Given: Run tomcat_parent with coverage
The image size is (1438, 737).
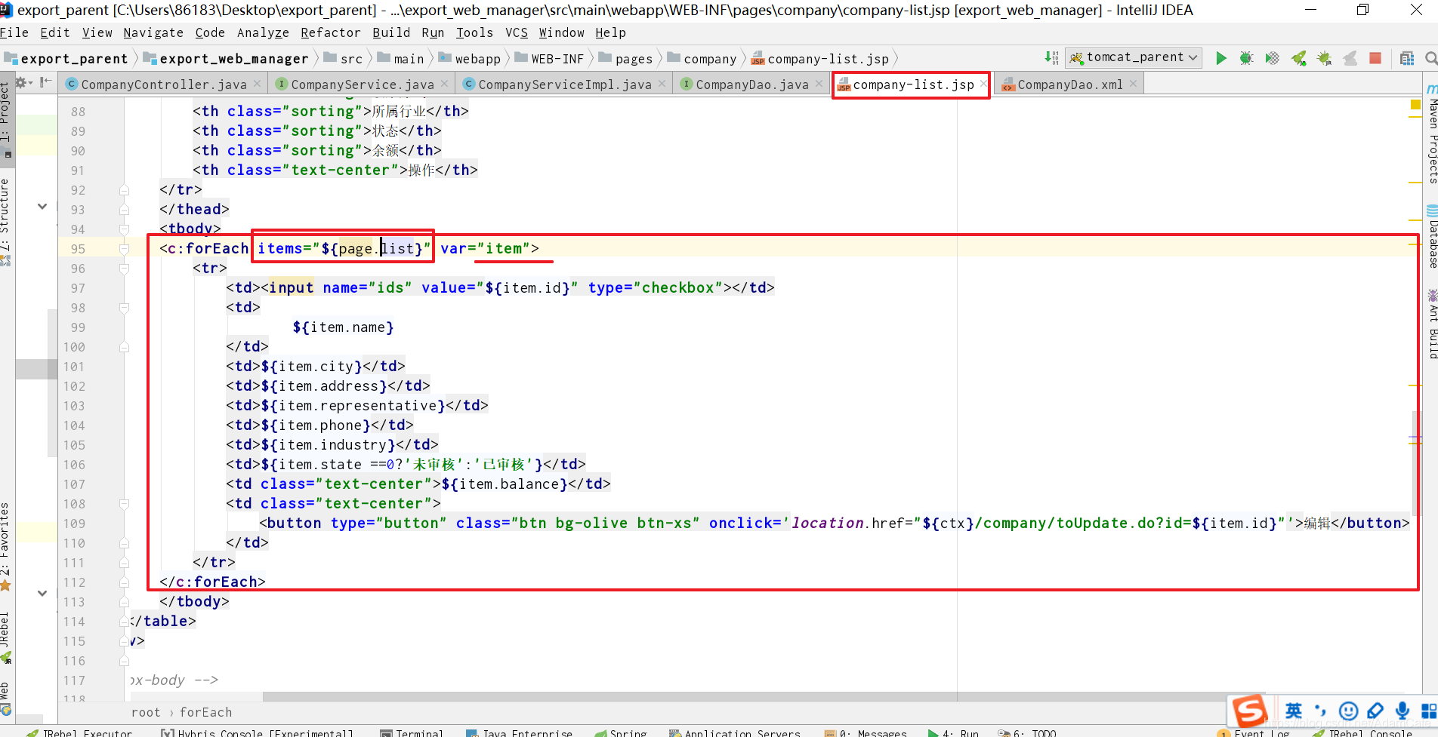Looking at the screenshot, I should (x=1273, y=58).
